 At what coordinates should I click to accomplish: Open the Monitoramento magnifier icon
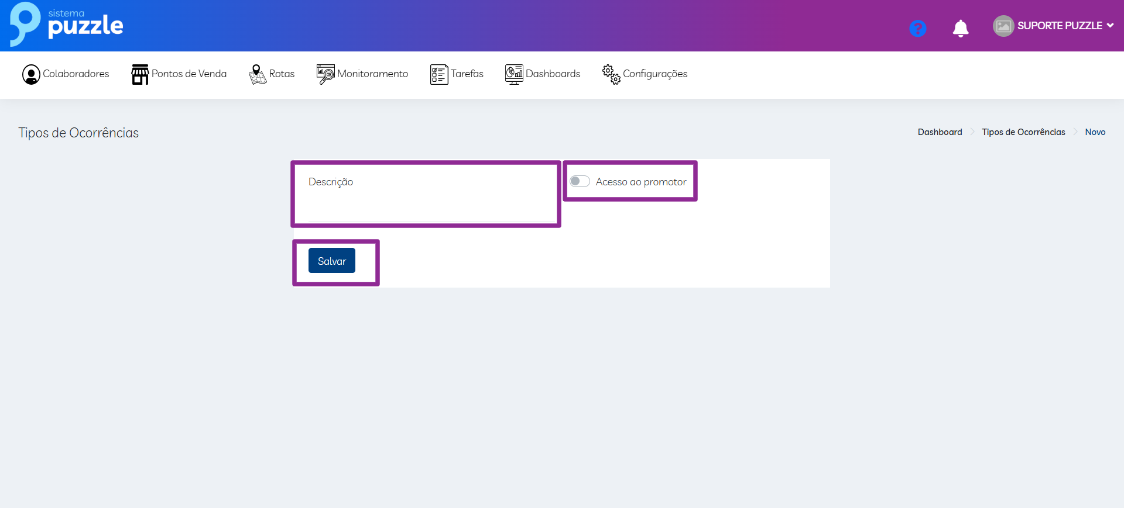click(325, 74)
